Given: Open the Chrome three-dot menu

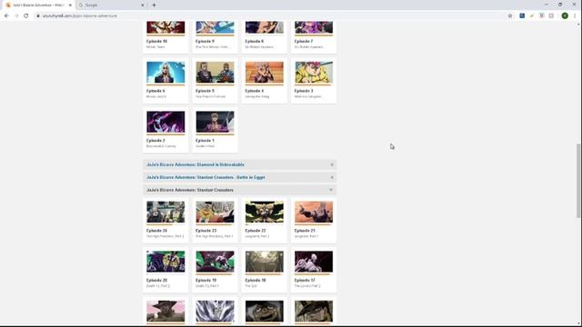Looking at the screenshot, I should click(x=575, y=16).
